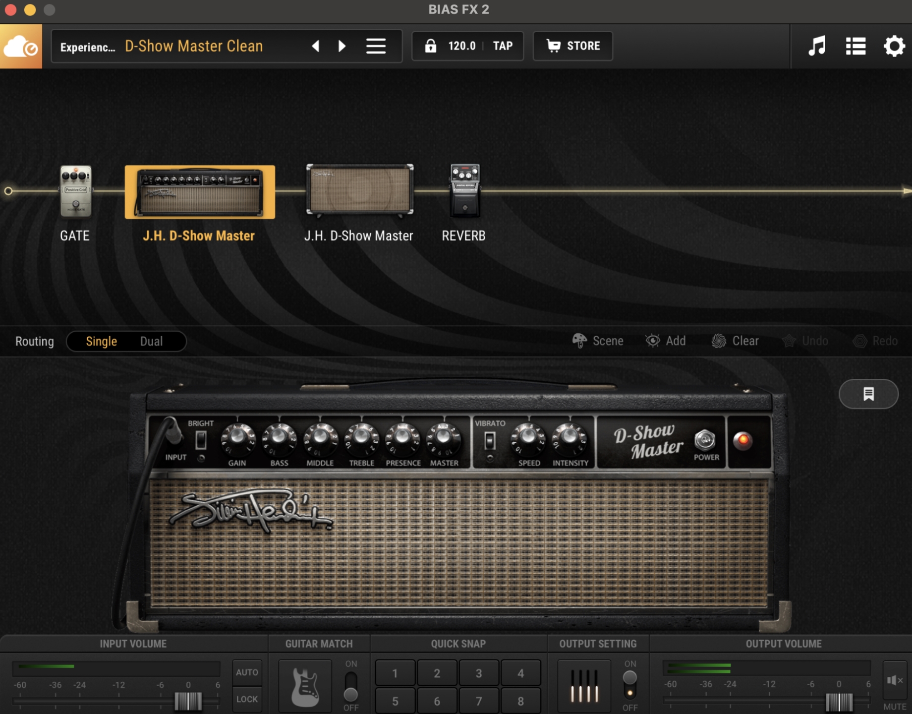Open the ToneCloud cloud icon
Screen dimensions: 912x714
coord(21,47)
